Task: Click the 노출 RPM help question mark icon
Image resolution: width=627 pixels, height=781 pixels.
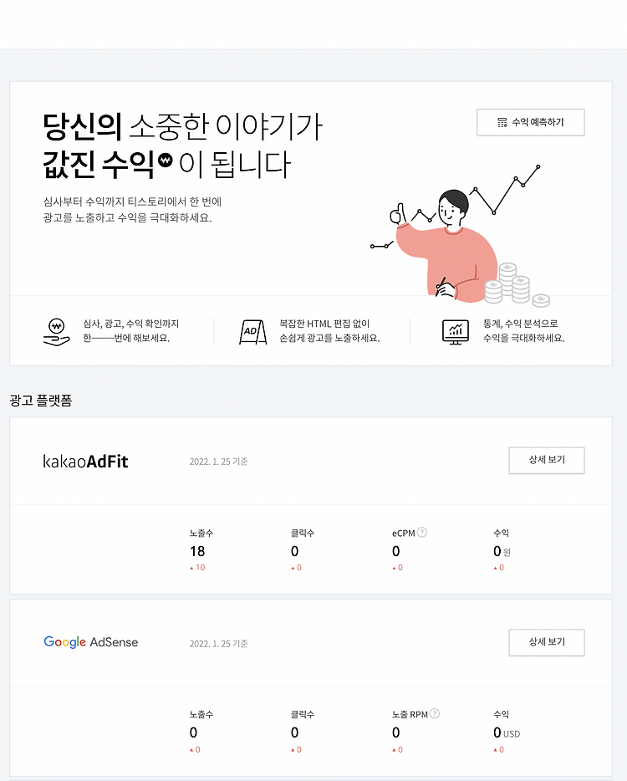Action: click(434, 714)
